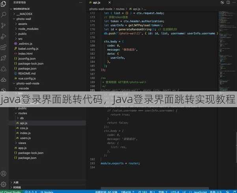Image resolution: width=237 pixels, height=193 pixels.
Task: Open jsconfig.json file
Action: (x=27, y=59)
